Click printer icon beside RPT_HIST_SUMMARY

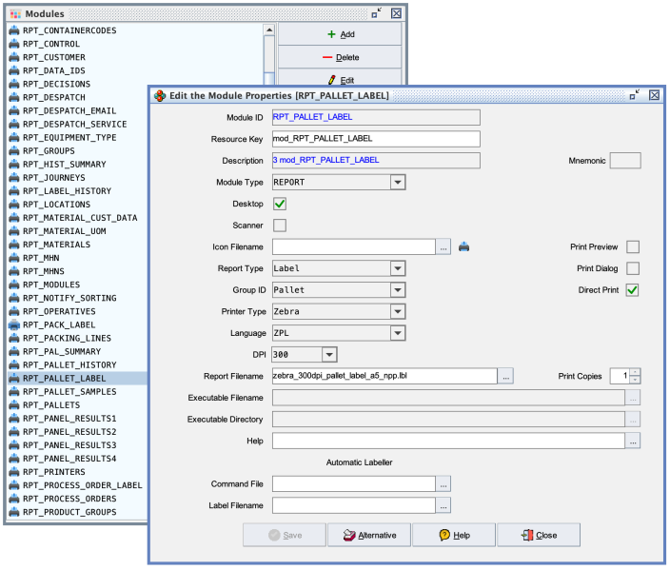[14, 164]
